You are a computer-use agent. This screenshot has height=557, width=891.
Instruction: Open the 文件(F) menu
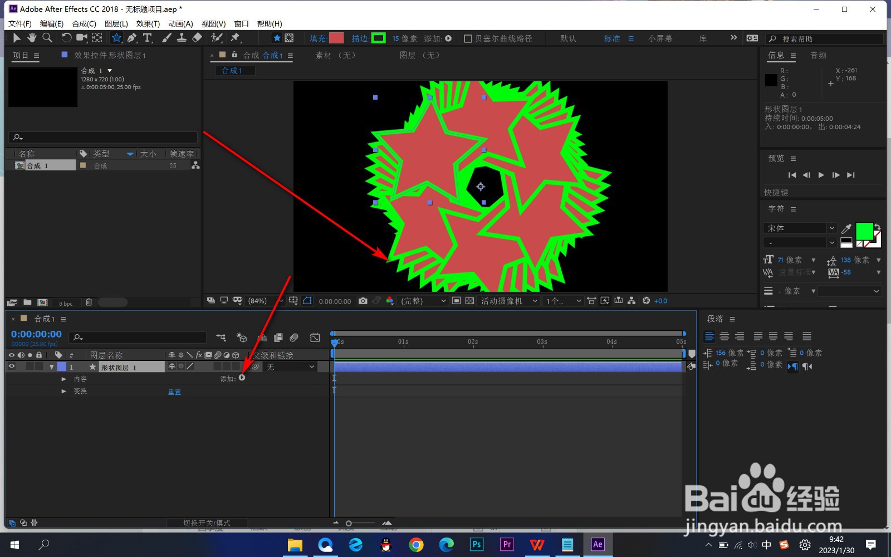coord(20,24)
